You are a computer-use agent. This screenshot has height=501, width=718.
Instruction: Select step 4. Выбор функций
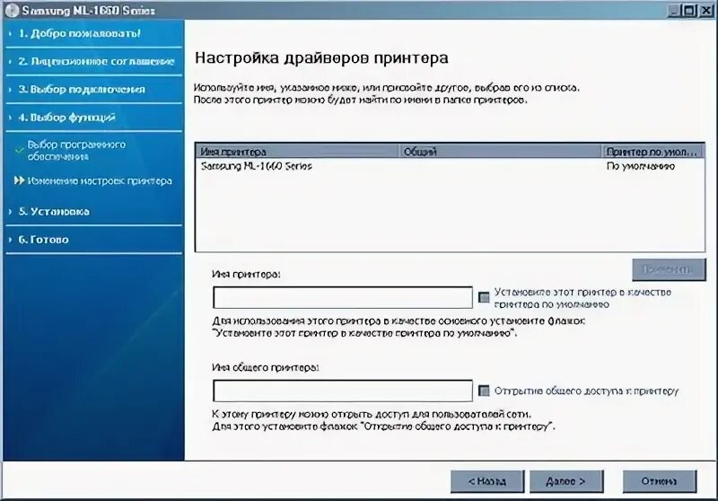pos(66,118)
